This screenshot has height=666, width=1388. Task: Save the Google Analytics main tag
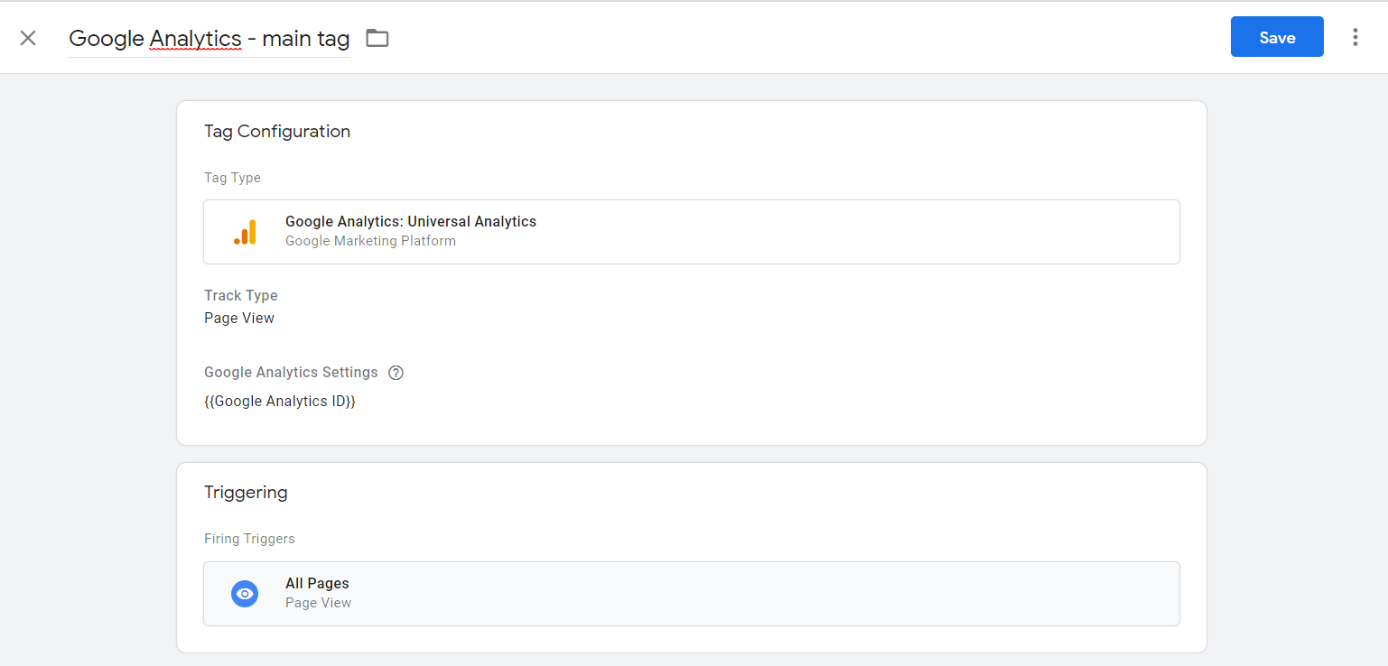point(1276,37)
